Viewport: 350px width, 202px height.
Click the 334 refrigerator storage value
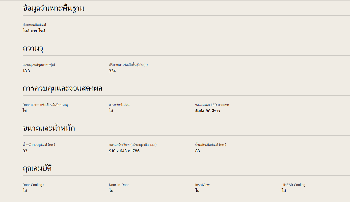click(112, 71)
